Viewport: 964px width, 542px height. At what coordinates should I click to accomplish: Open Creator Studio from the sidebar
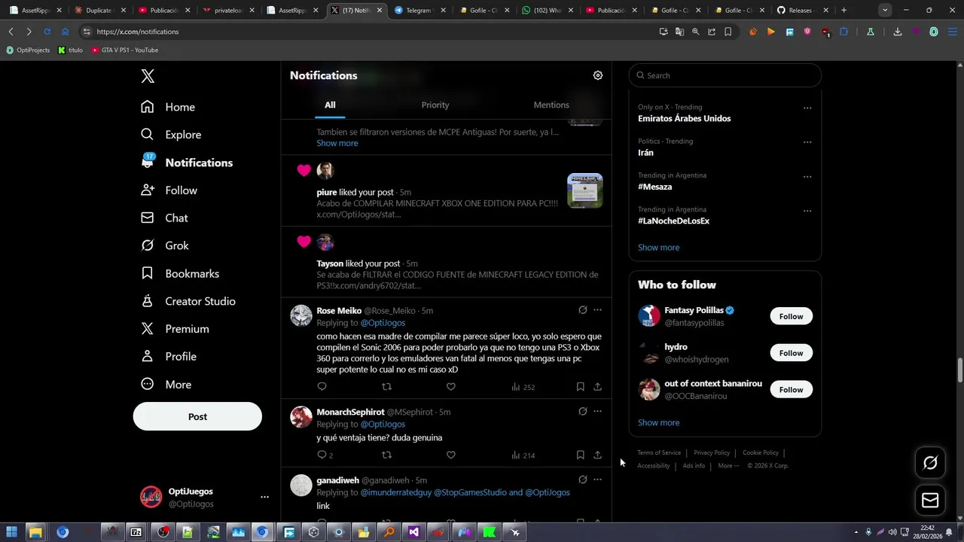pyautogui.click(x=188, y=301)
